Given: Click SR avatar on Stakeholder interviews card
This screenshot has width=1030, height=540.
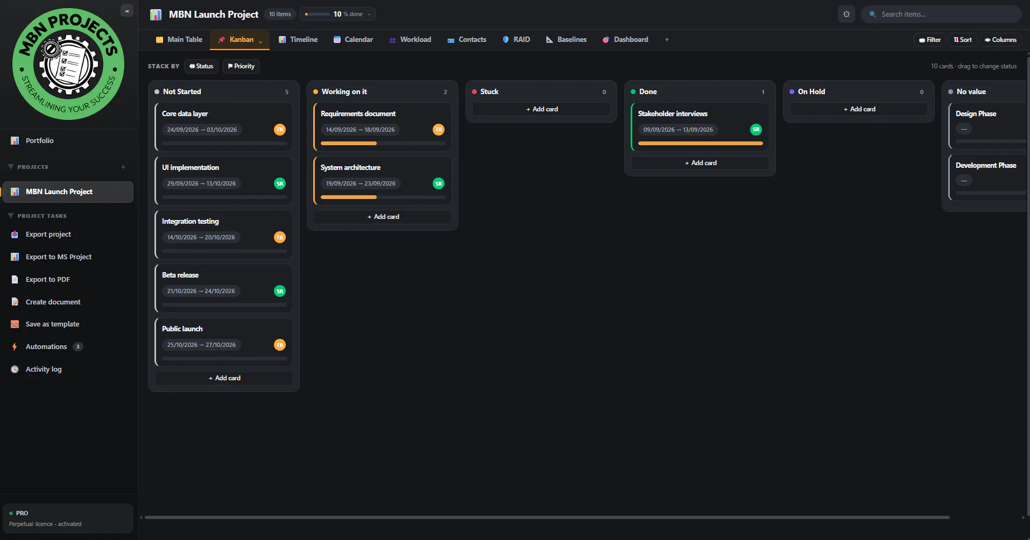Looking at the screenshot, I should [x=756, y=130].
